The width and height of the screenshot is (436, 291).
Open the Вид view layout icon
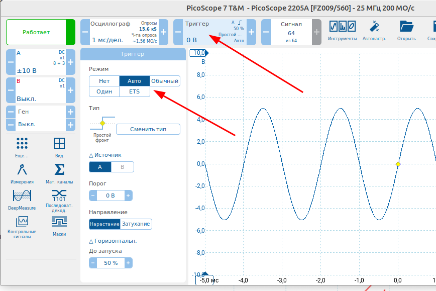pyautogui.click(x=59, y=147)
